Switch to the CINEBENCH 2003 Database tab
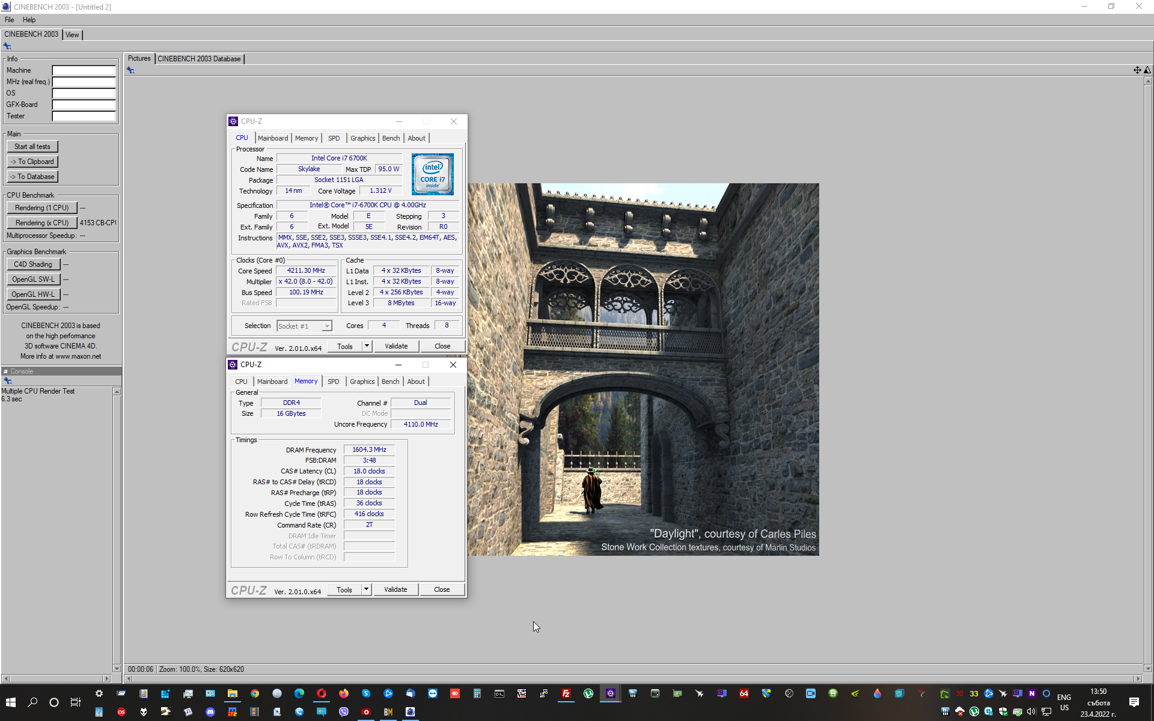Screen dimensions: 1154x721 (199, 59)
